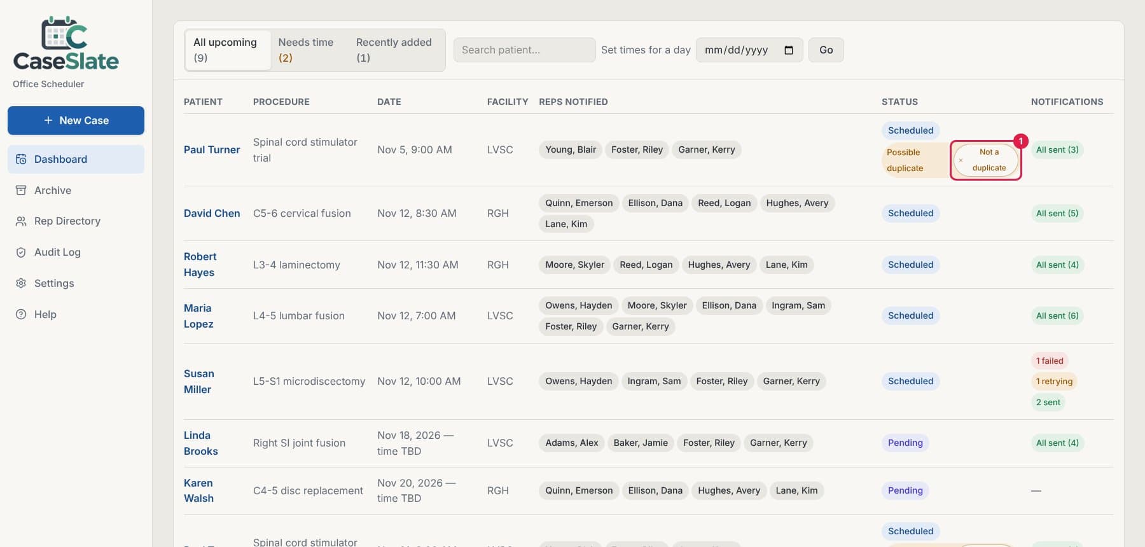The height and width of the screenshot is (547, 1145).
Task: Click the Archive box icon
Action: click(21, 190)
